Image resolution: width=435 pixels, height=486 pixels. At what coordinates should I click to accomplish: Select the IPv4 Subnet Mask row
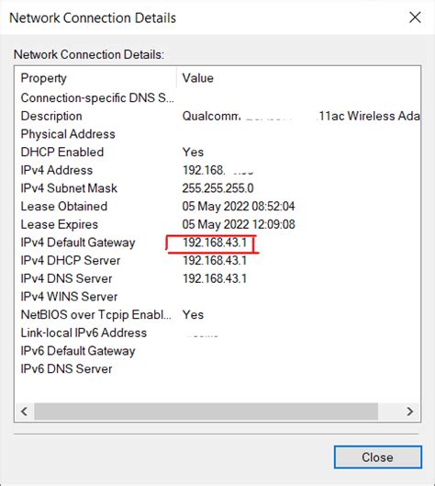tap(217, 188)
